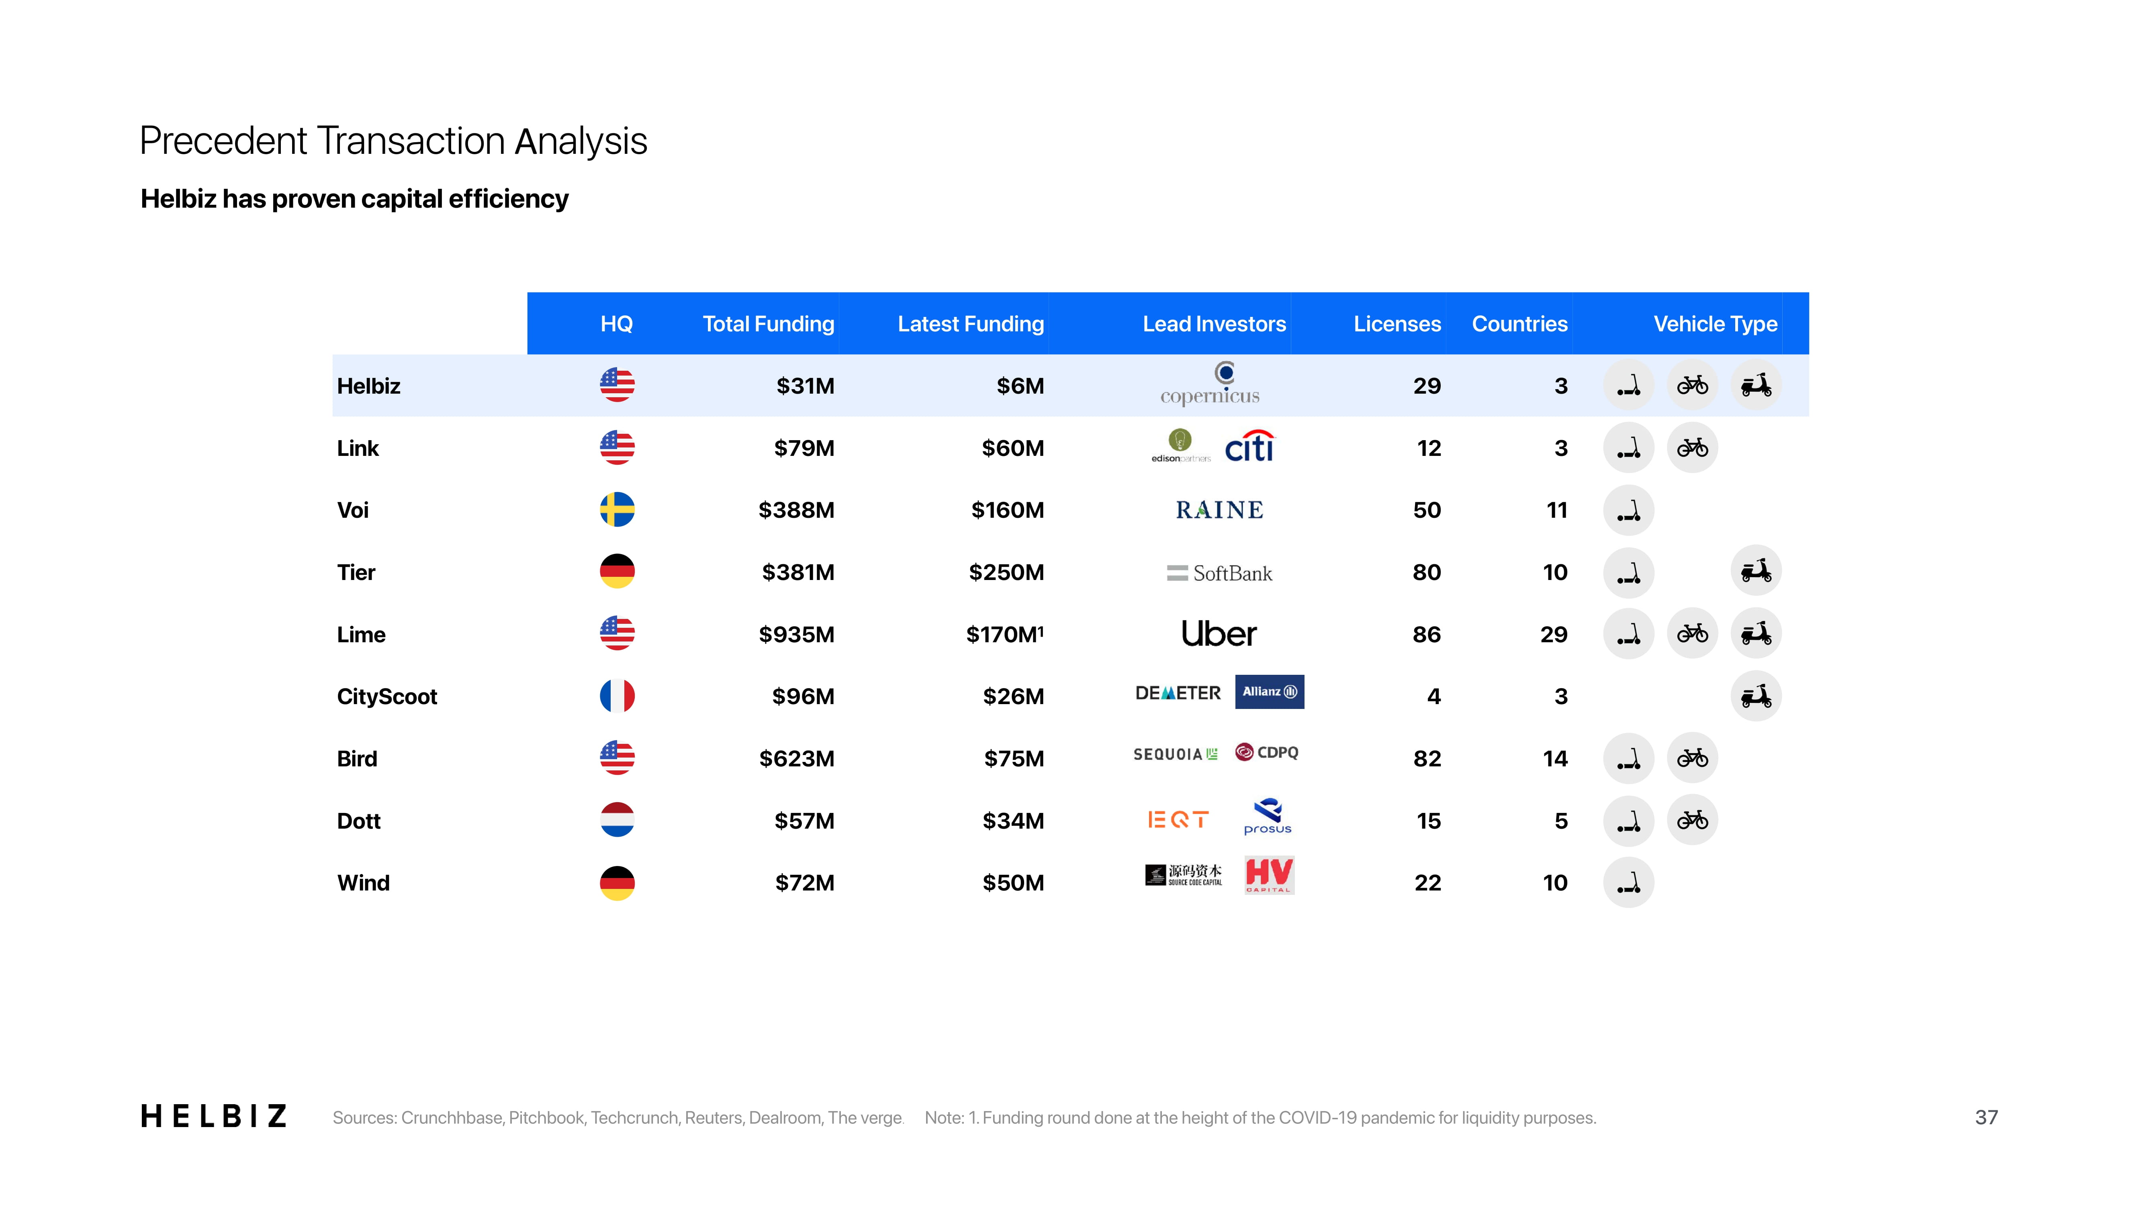Click the citi logo in Link row
Image resolution: width=2143 pixels, height=1205 pixels.
point(1249,447)
